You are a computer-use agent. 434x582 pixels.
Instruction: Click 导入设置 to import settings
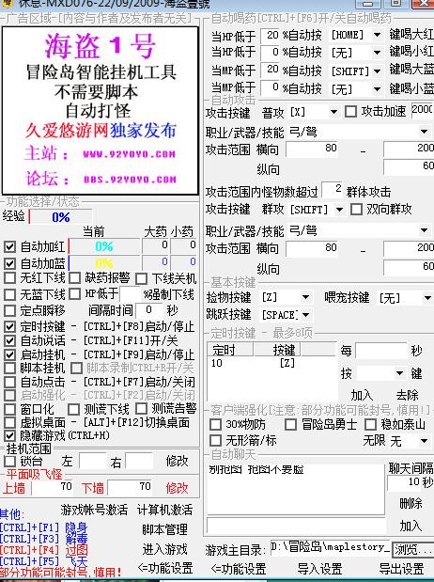(x=319, y=569)
